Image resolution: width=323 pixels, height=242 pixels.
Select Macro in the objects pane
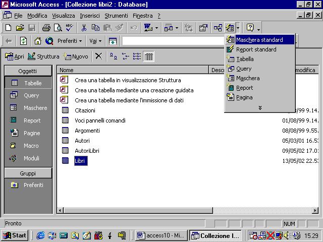point(28,146)
